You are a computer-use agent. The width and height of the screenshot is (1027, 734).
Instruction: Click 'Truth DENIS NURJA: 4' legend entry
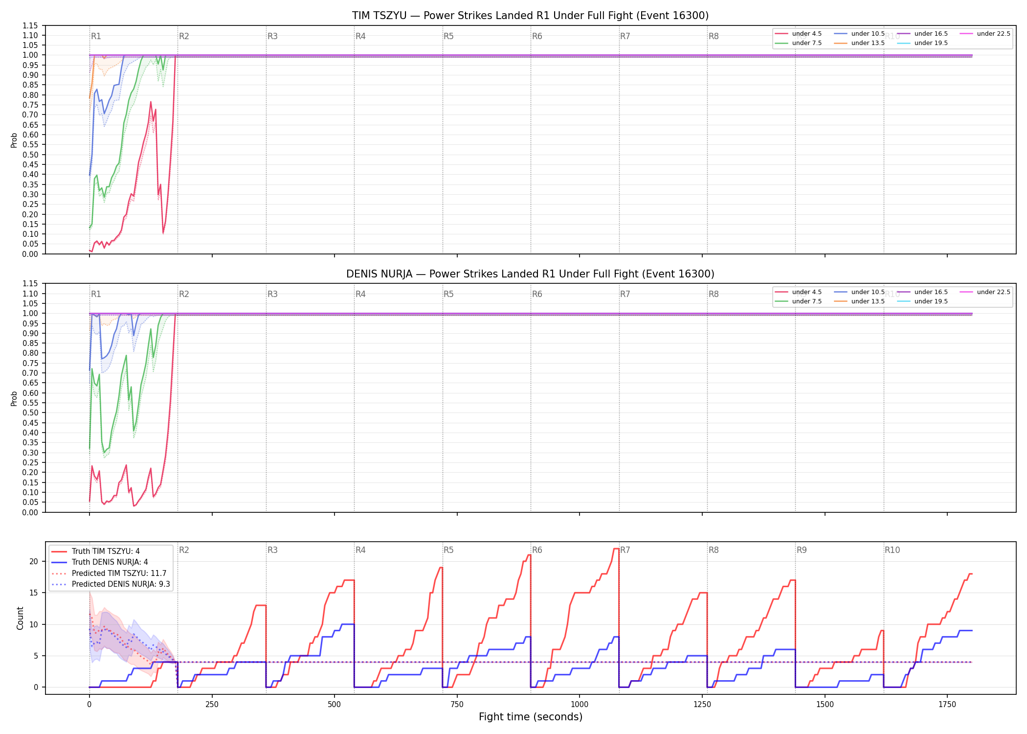[x=100, y=562]
